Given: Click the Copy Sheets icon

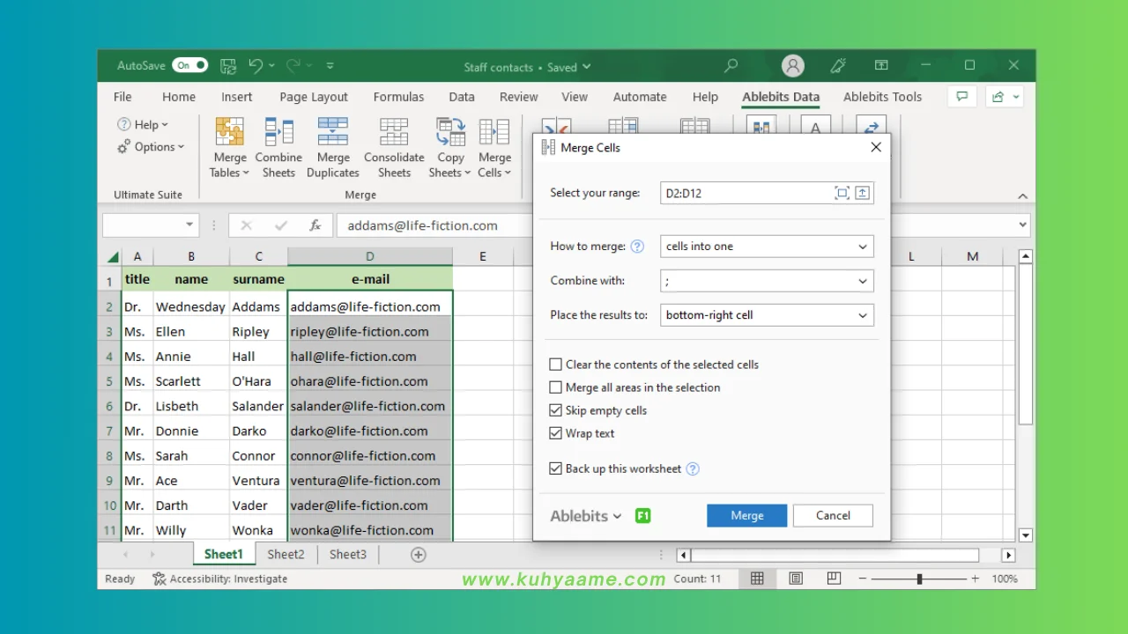Looking at the screenshot, I should tap(450, 132).
